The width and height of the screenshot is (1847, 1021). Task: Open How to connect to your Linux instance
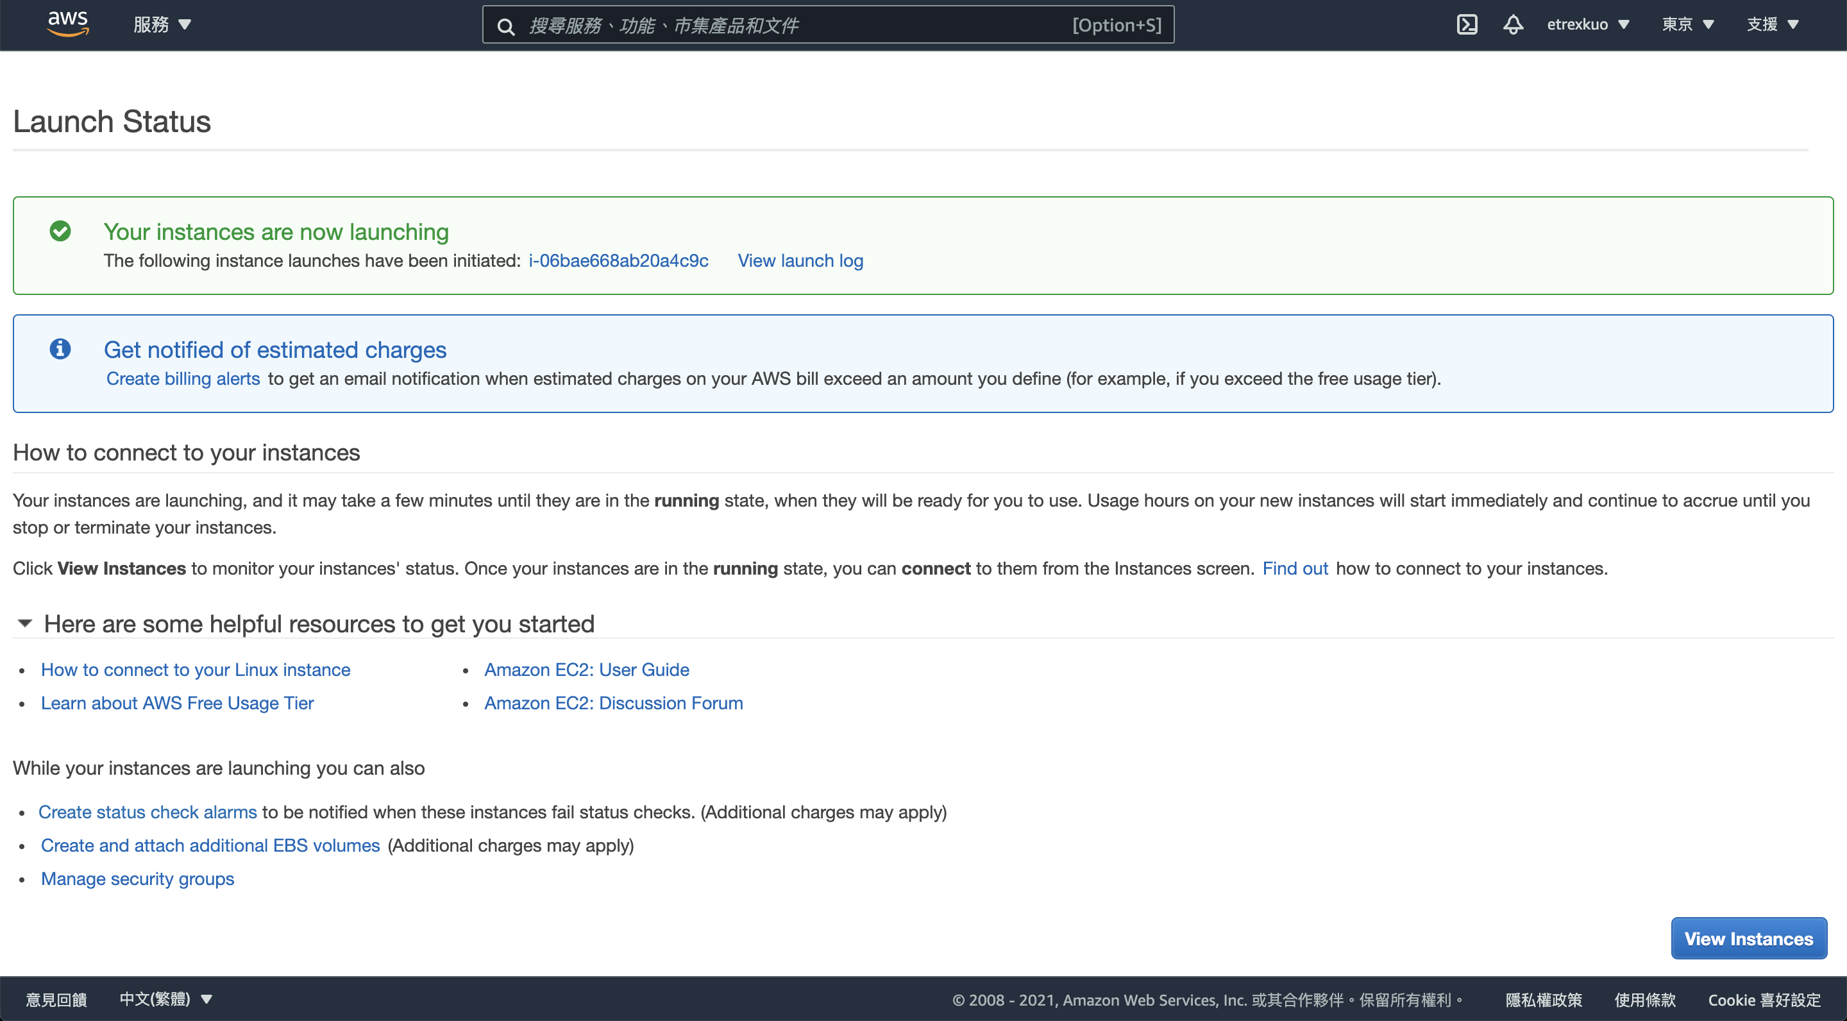196,670
